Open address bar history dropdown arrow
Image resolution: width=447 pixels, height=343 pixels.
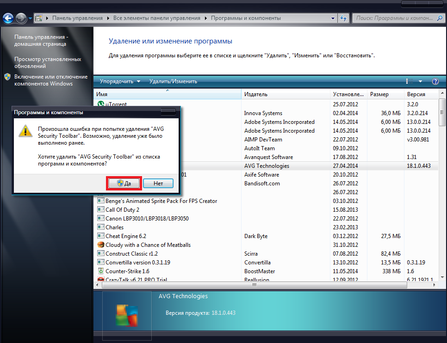click(x=333, y=18)
